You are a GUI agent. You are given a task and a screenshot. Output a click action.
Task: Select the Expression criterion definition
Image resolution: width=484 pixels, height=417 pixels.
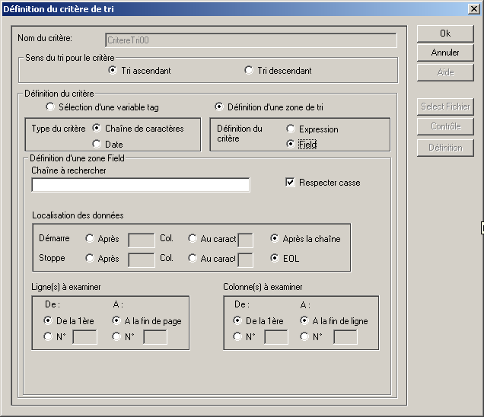[x=291, y=129]
